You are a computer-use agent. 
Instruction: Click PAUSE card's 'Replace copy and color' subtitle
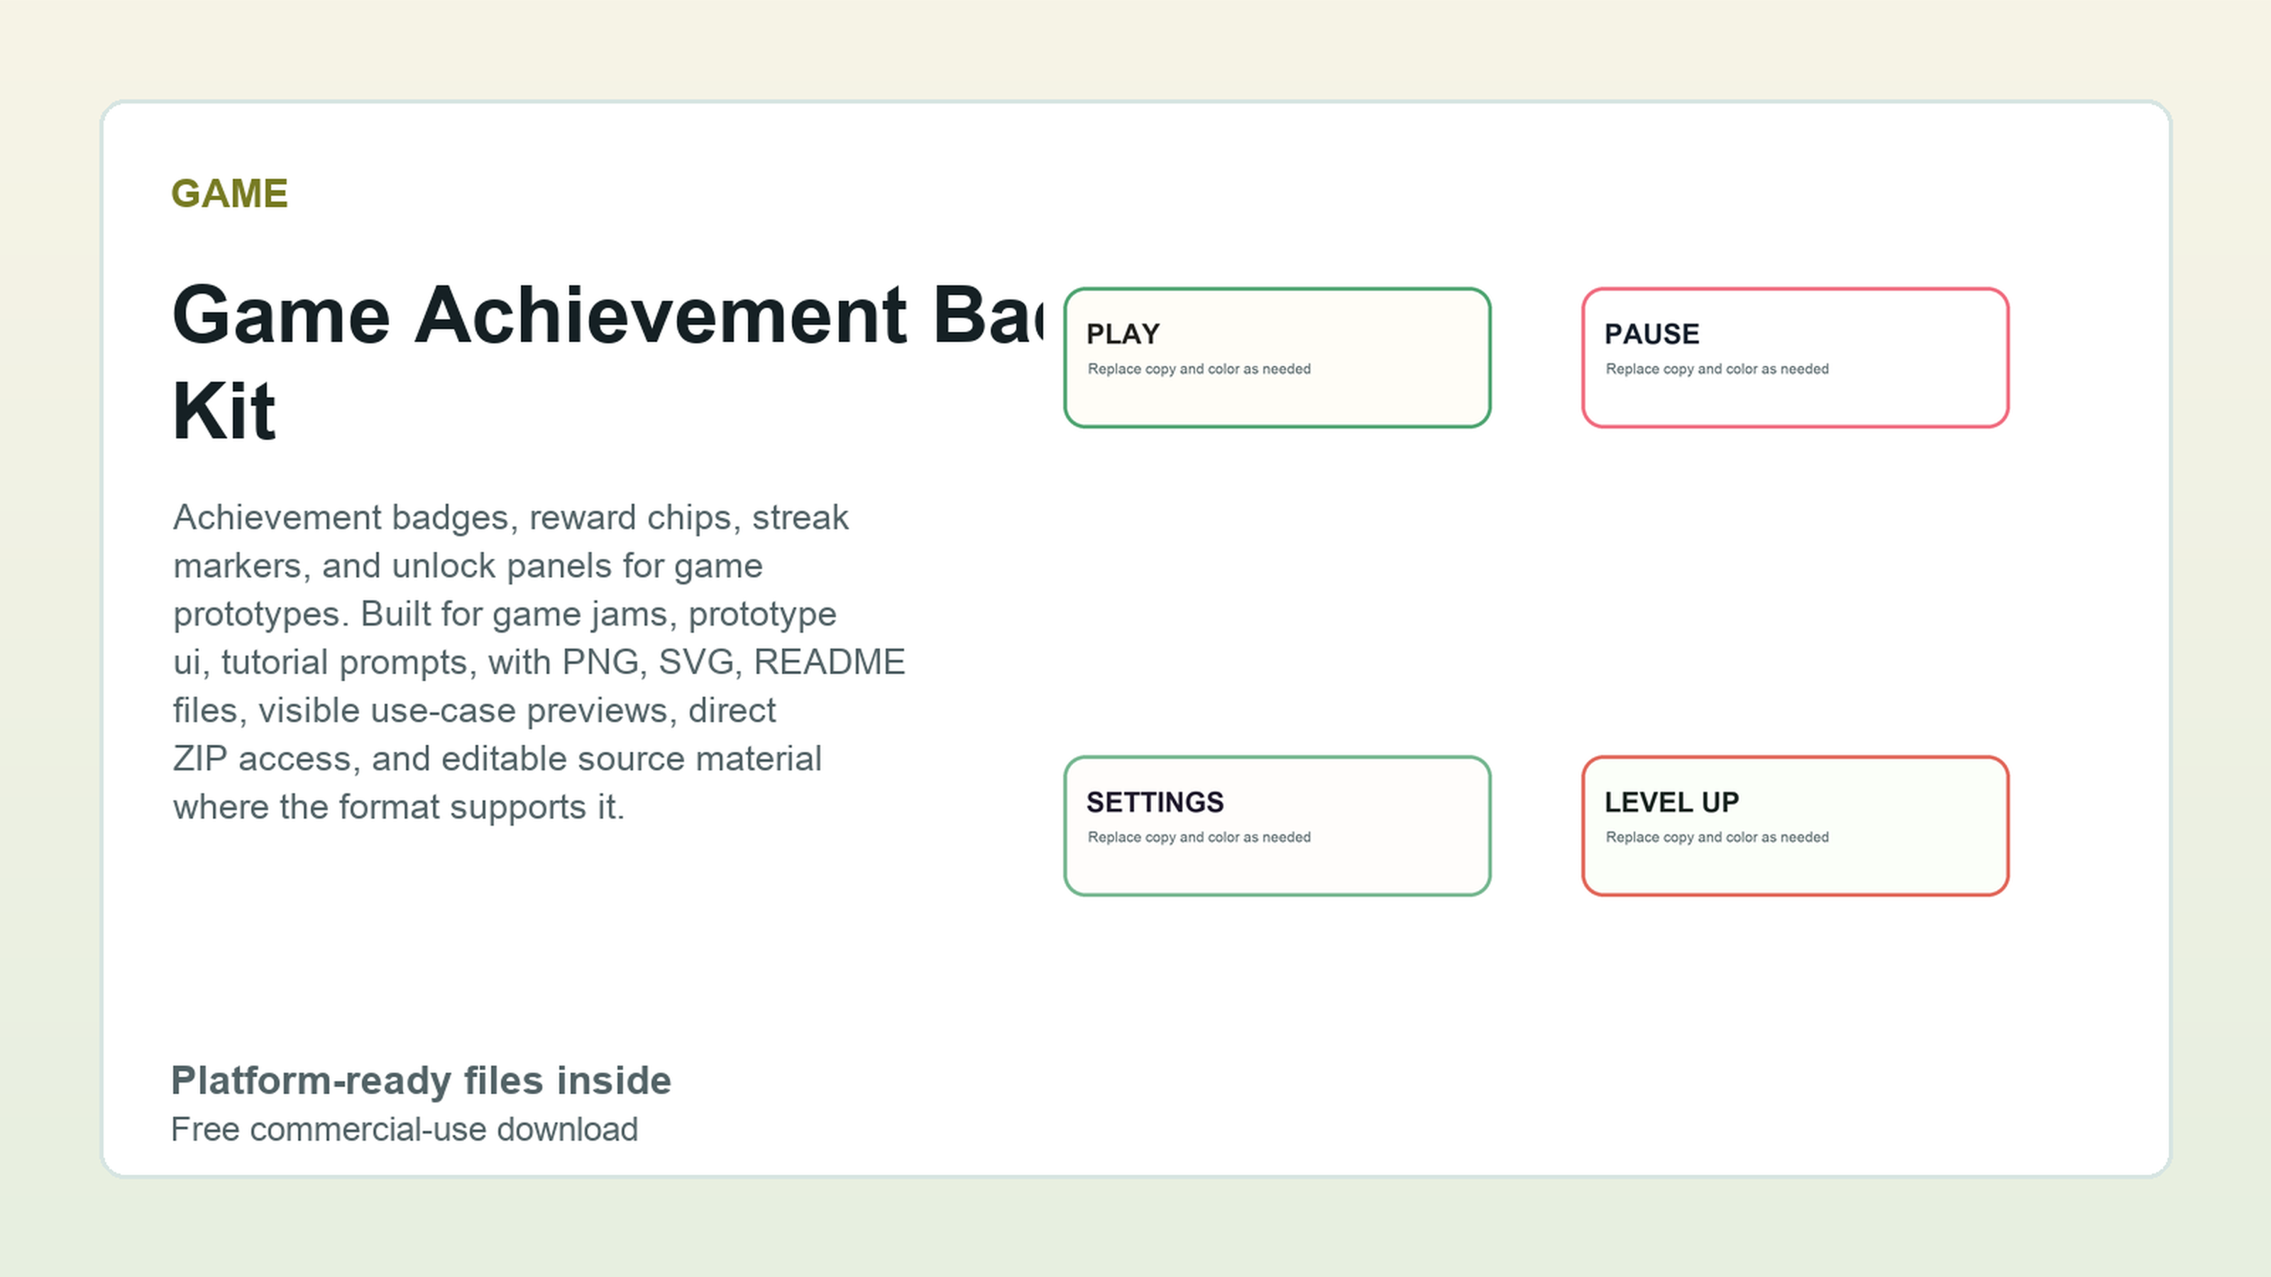(1717, 369)
